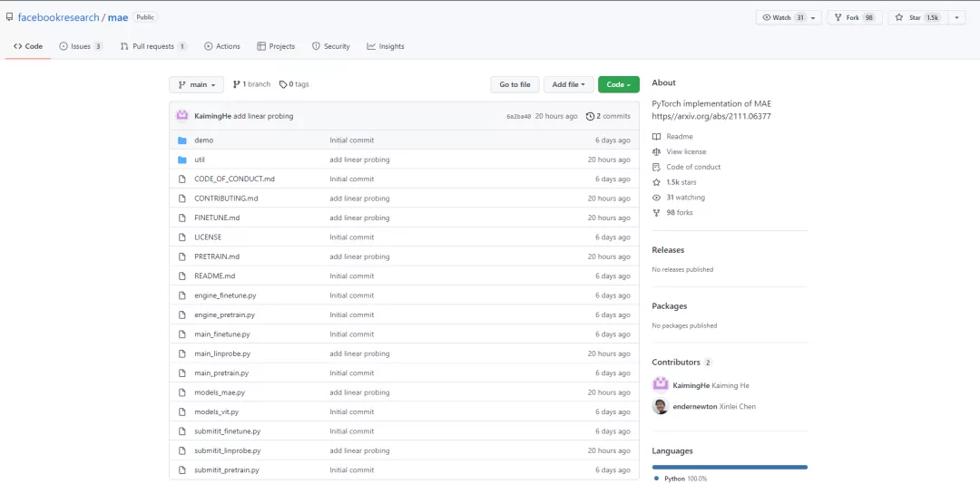
Task: Click the Python language bar
Action: (x=730, y=467)
